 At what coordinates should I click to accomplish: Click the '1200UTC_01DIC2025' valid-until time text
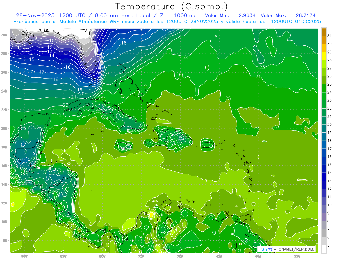pos(296,22)
